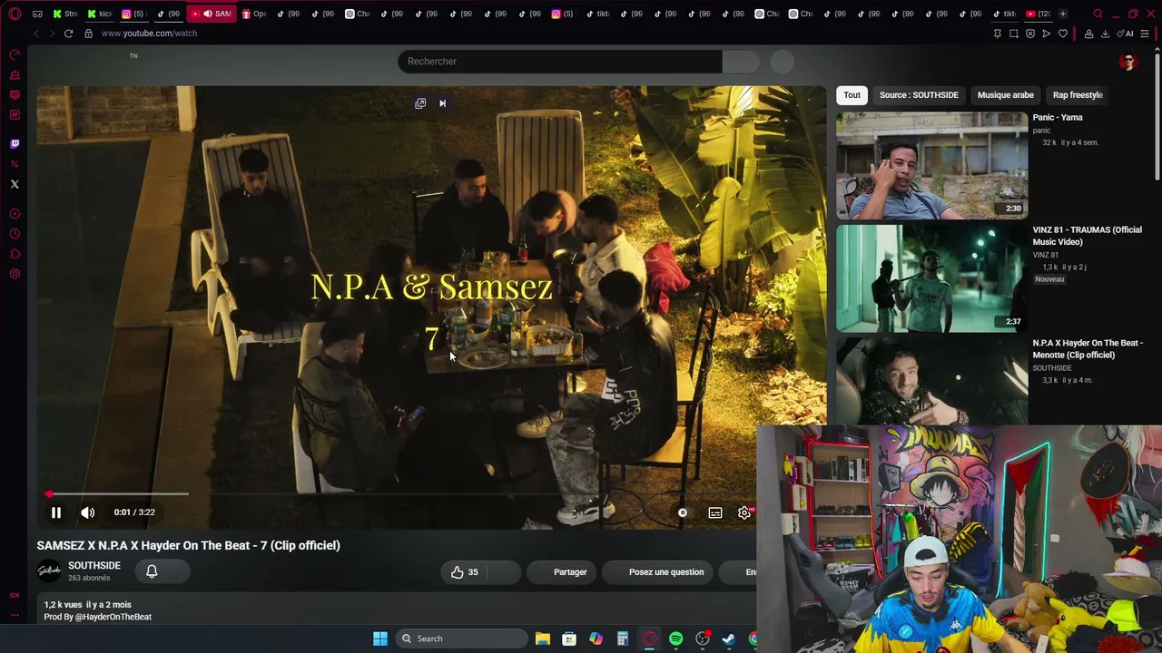Image resolution: width=1162 pixels, height=653 pixels.
Task: Open Opera sidebar settings gear
Action: 15,274
